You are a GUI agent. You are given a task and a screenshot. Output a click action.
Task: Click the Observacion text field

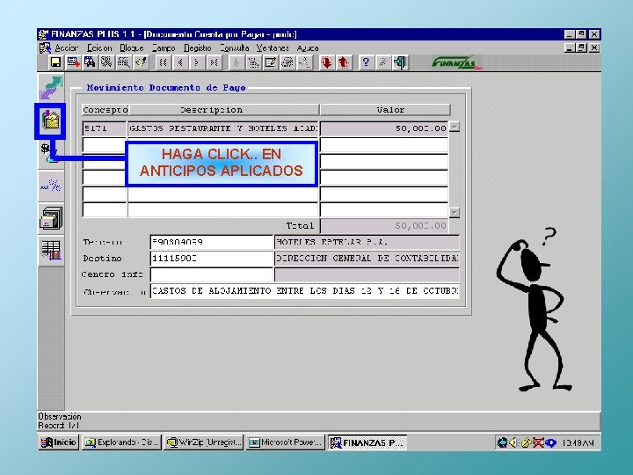click(x=305, y=291)
